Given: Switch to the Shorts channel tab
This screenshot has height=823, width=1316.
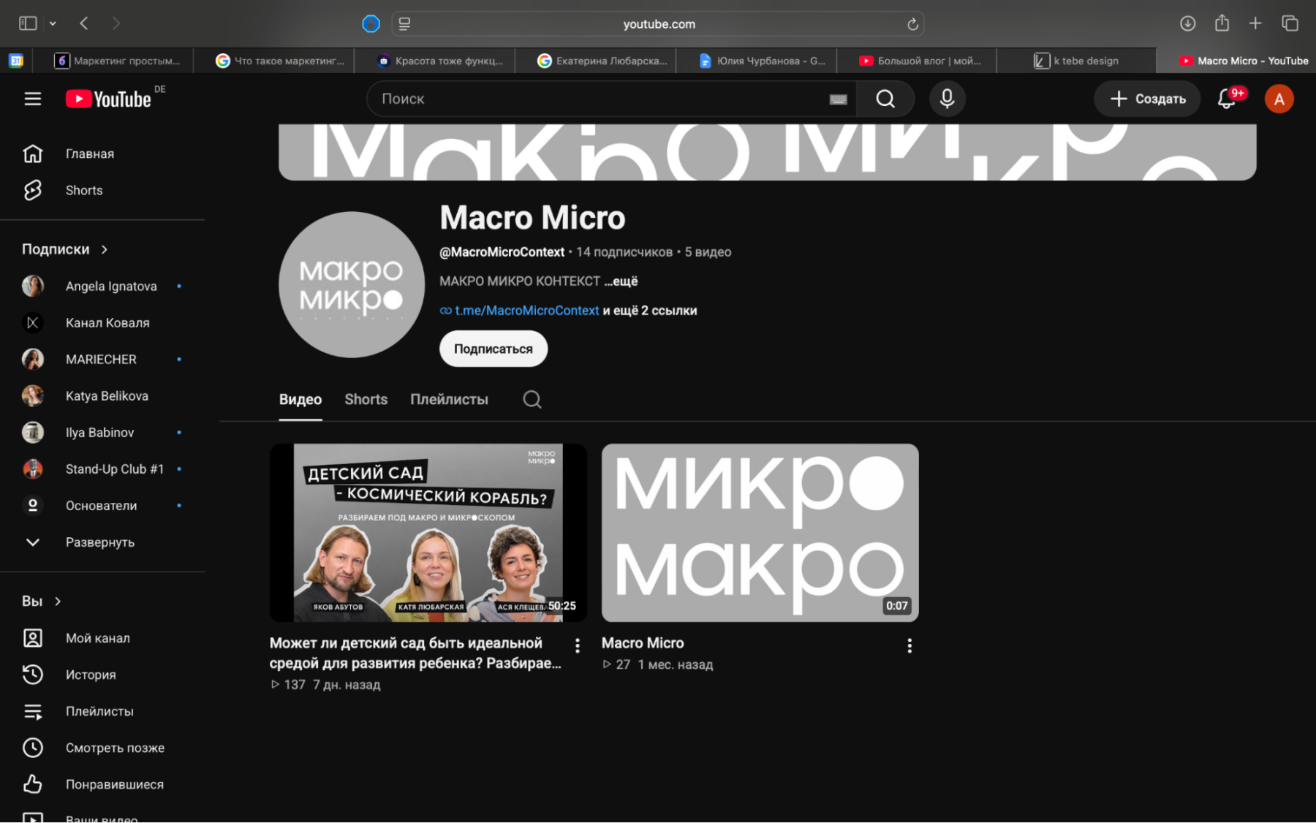Looking at the screenshot, I should coord(366,399).
